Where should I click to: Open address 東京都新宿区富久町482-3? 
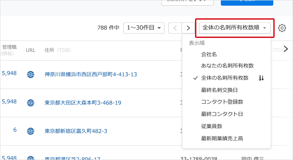[x=76, y=131]
